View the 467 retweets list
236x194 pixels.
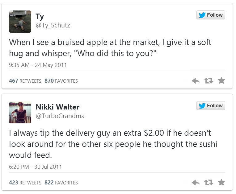25,81
